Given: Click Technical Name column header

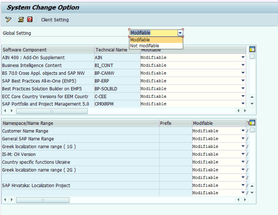Looking at the screenshot, I should point(118,50).
